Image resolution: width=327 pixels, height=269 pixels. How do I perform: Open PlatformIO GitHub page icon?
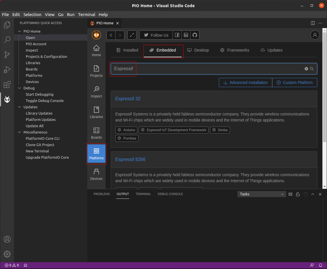coord(195,35)
